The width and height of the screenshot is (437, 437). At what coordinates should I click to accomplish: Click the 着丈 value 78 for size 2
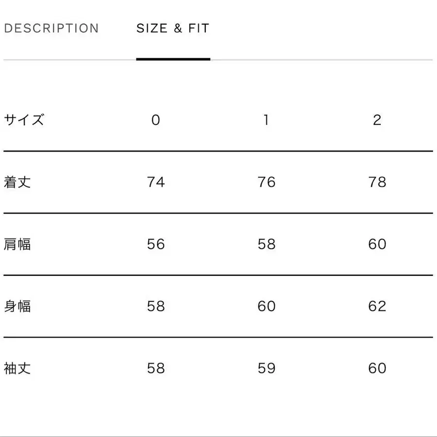(377, 182)
